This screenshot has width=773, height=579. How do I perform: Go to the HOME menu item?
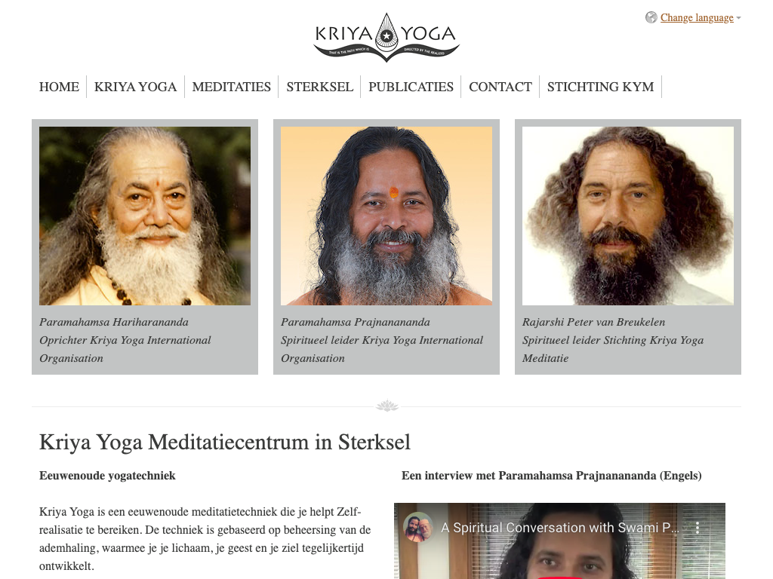tap(59, 87)
